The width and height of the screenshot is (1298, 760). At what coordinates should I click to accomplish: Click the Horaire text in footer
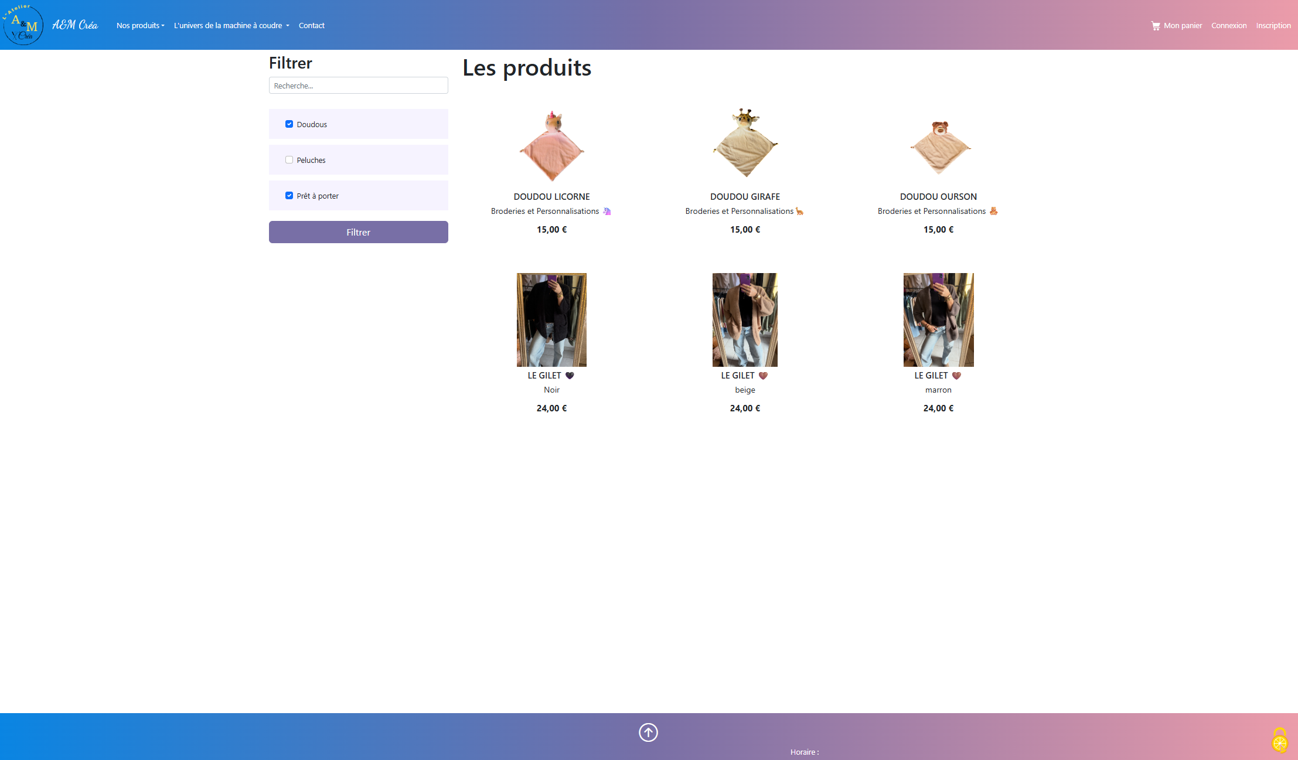[805, 752]
